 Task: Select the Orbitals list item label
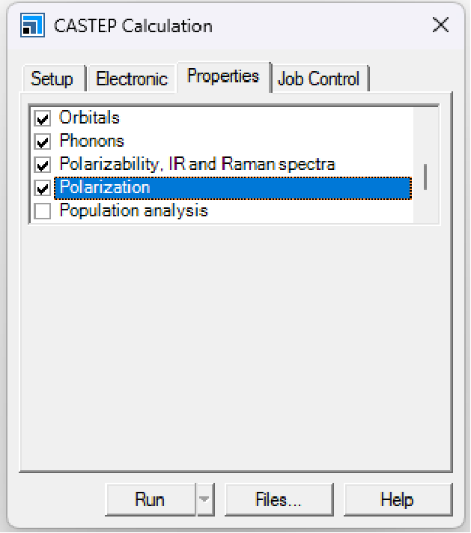[x=90, y=118]
